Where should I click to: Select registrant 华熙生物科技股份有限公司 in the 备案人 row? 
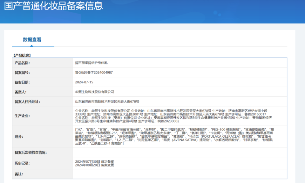coord(95,92)
